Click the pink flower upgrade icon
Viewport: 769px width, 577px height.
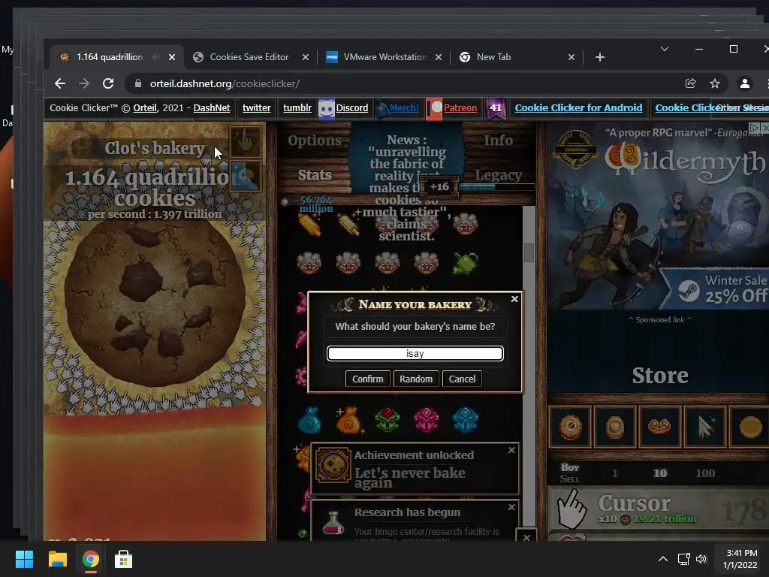point(427,420)
